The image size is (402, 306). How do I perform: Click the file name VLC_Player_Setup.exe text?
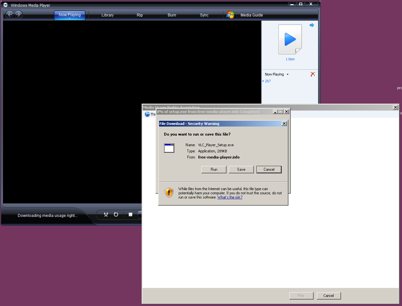click(x=216, y=145)
